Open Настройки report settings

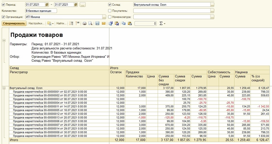(36, 23)
